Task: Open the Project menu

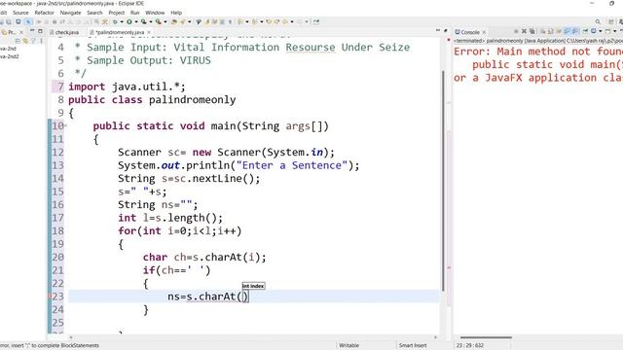Action: (117, 13)
